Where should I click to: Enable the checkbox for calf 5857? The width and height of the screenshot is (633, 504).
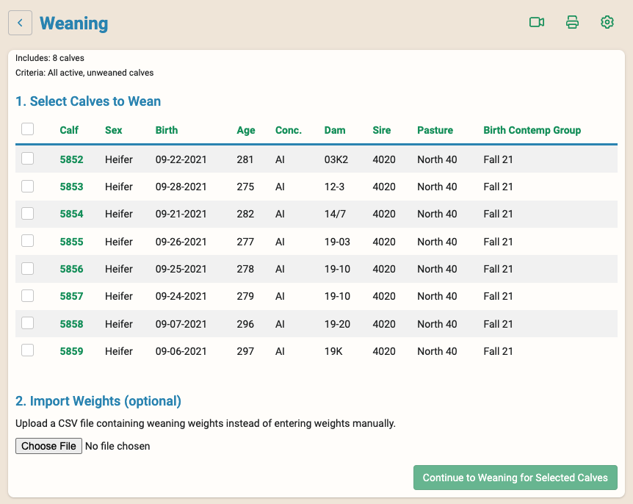(x=27, y=295)
